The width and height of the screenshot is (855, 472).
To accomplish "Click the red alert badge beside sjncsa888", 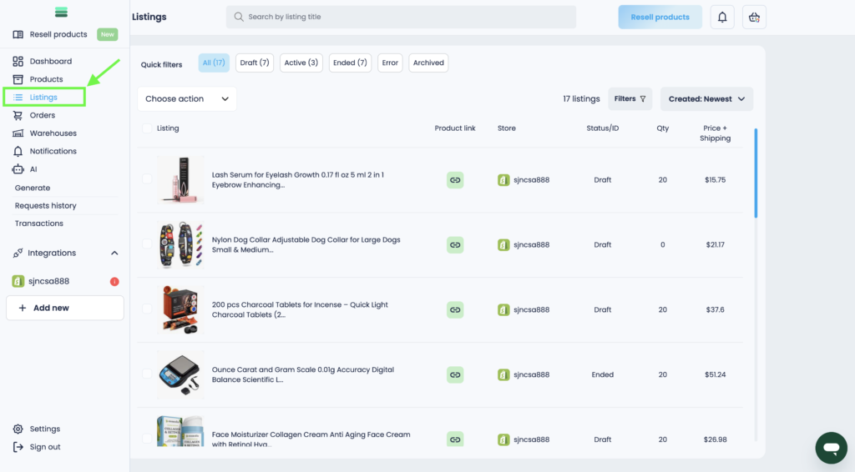I will 114,282.
